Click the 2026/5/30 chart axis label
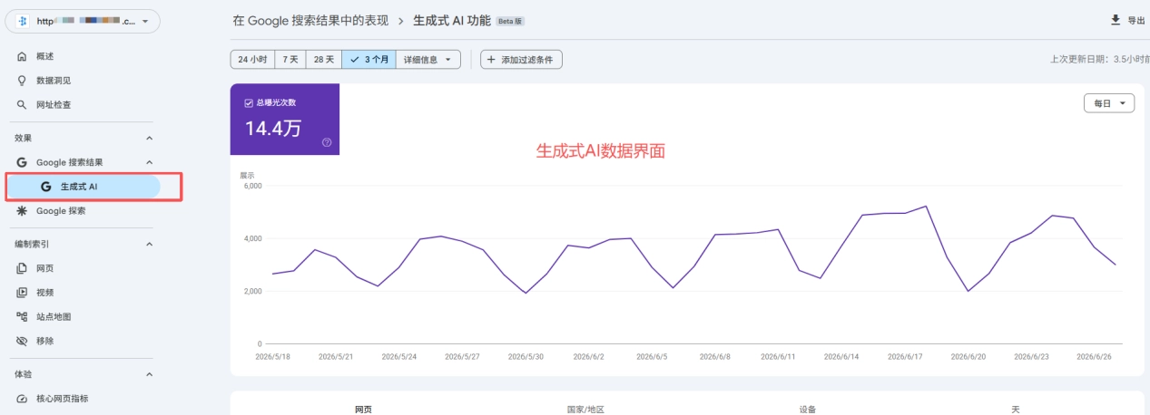Screen dimensions: 1150x415 (526, 357)
